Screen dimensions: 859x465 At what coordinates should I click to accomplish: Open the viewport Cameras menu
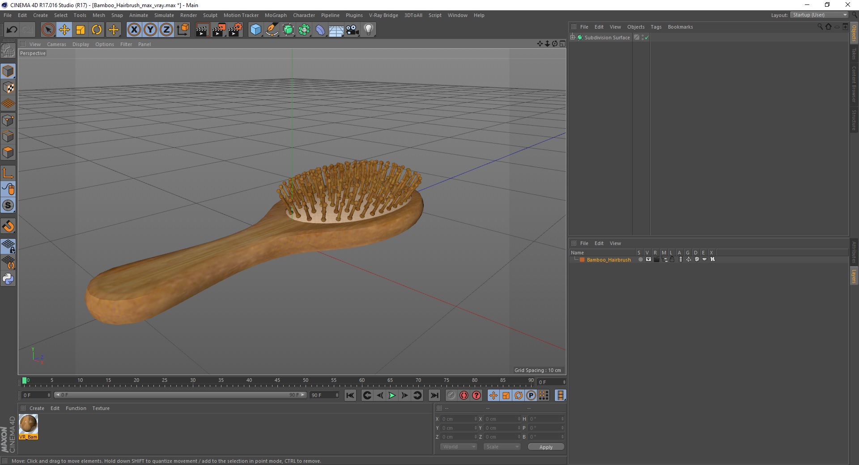tap(56, 44)
